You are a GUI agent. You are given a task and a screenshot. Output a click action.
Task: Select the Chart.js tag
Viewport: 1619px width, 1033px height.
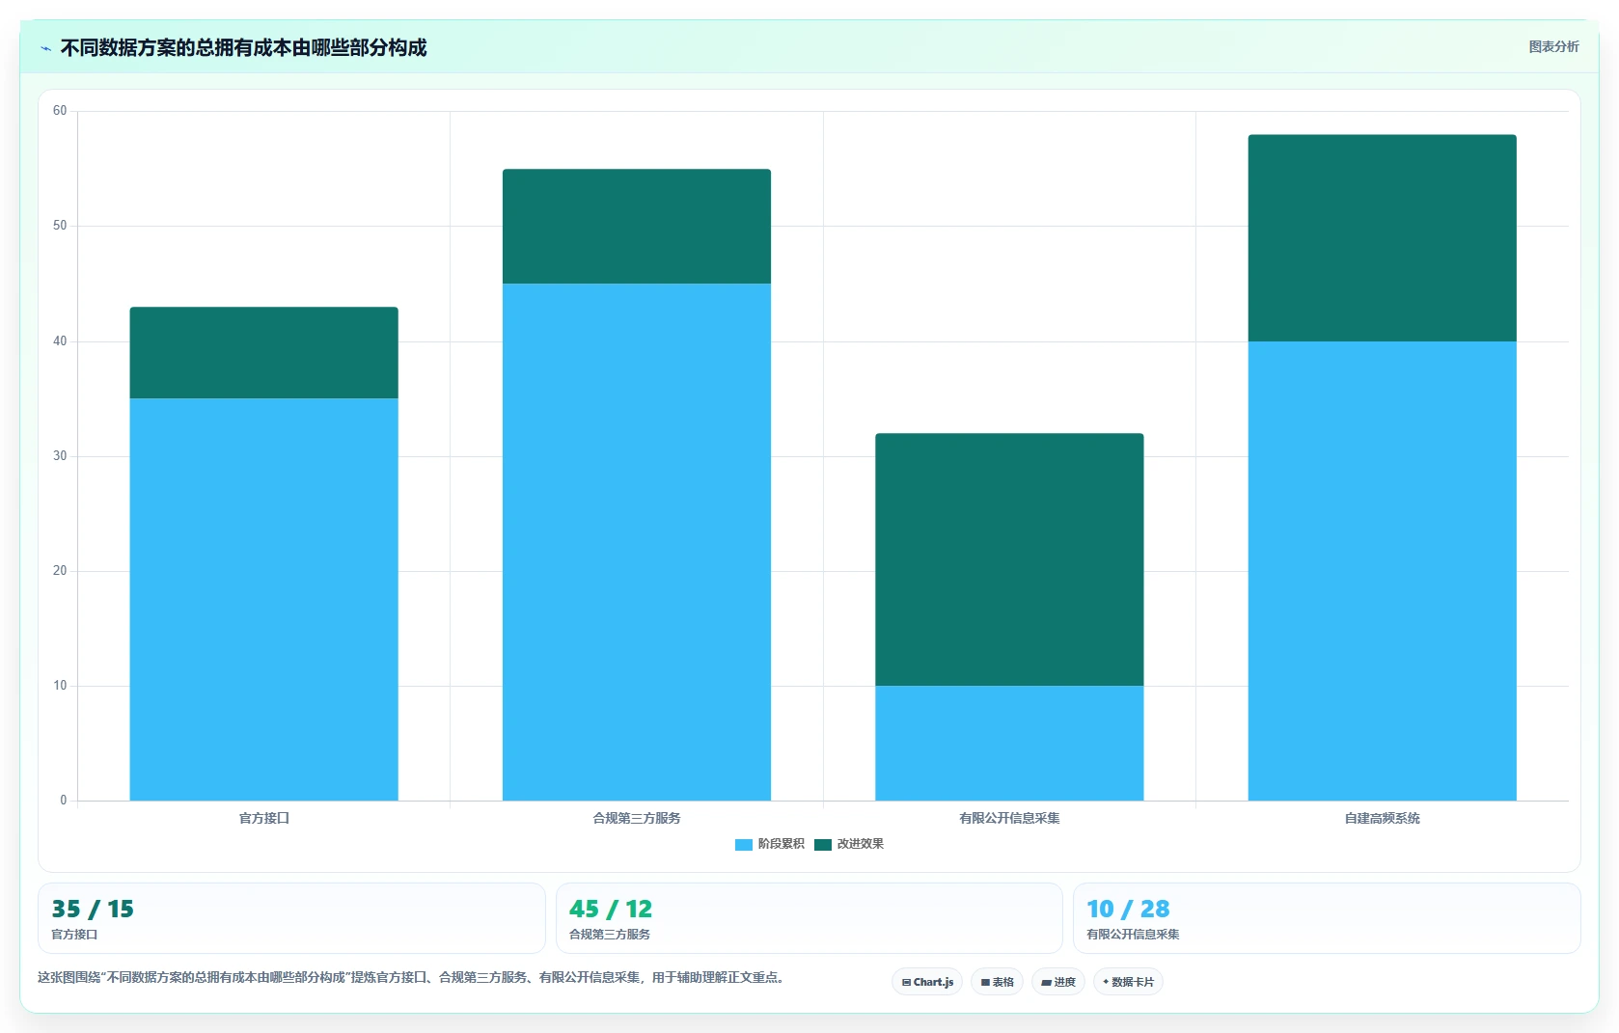coord(927,982)
